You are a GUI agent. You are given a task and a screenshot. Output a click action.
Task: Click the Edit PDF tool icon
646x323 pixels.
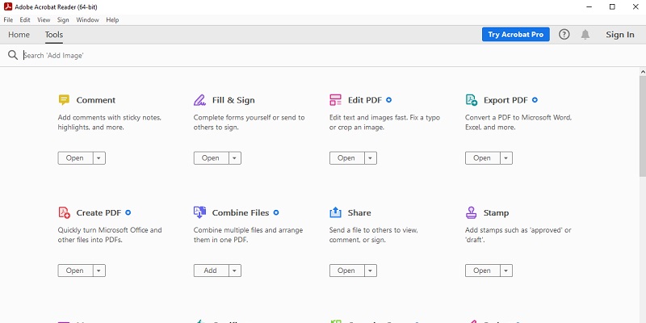coord(335,99)
